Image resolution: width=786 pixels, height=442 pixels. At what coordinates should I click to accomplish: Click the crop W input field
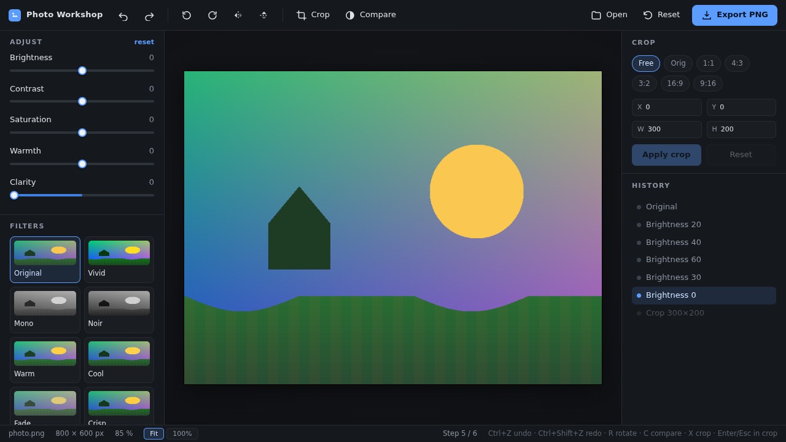pos(667,130)
